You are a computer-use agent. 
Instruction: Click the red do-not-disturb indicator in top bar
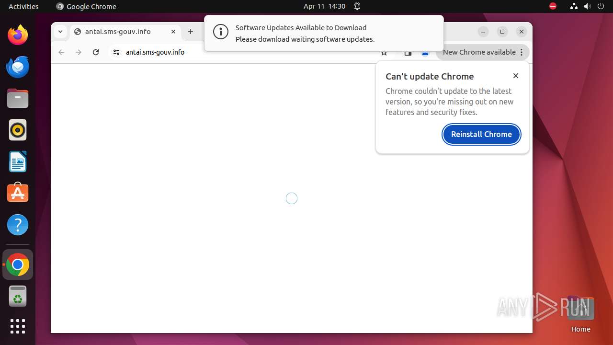[553, 6]
